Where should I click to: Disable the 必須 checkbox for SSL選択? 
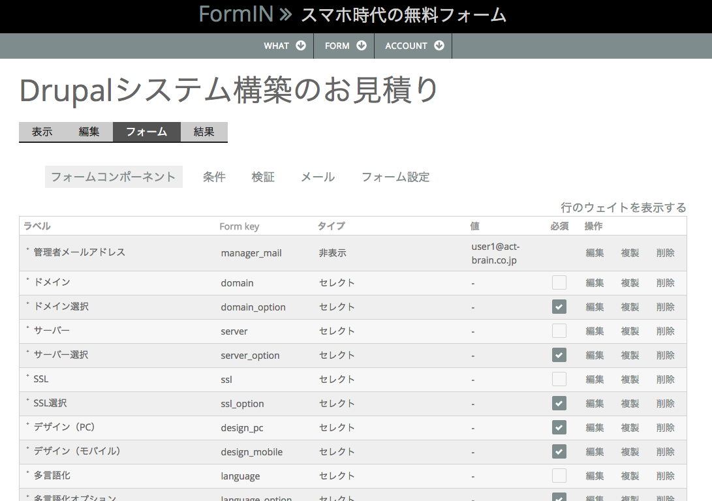559,403
